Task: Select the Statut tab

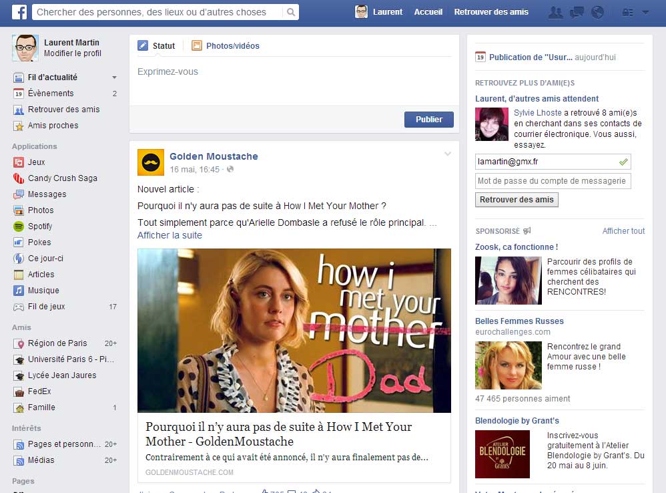Action: click(156, 46)
